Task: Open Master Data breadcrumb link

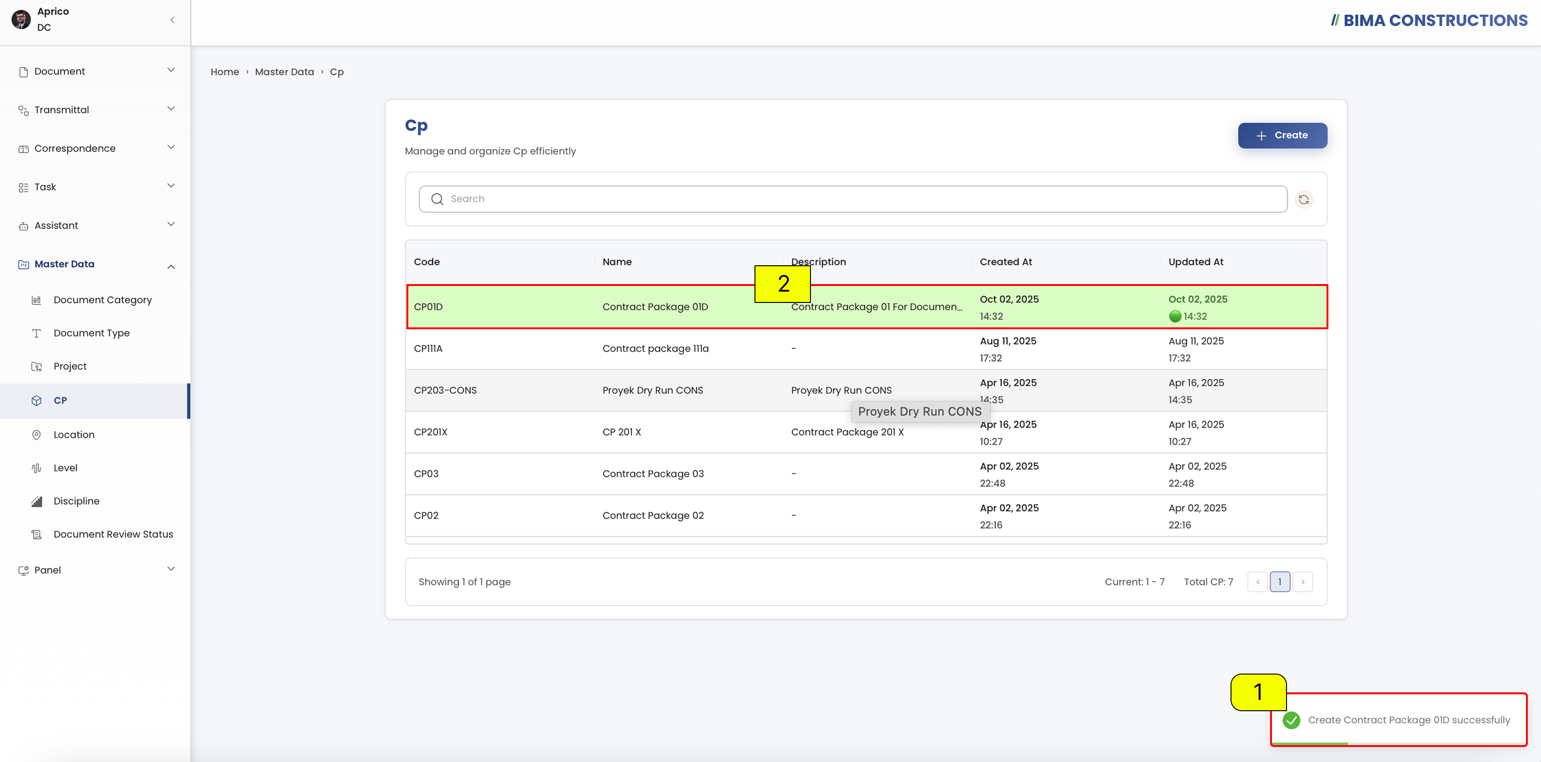Action: 284,72
